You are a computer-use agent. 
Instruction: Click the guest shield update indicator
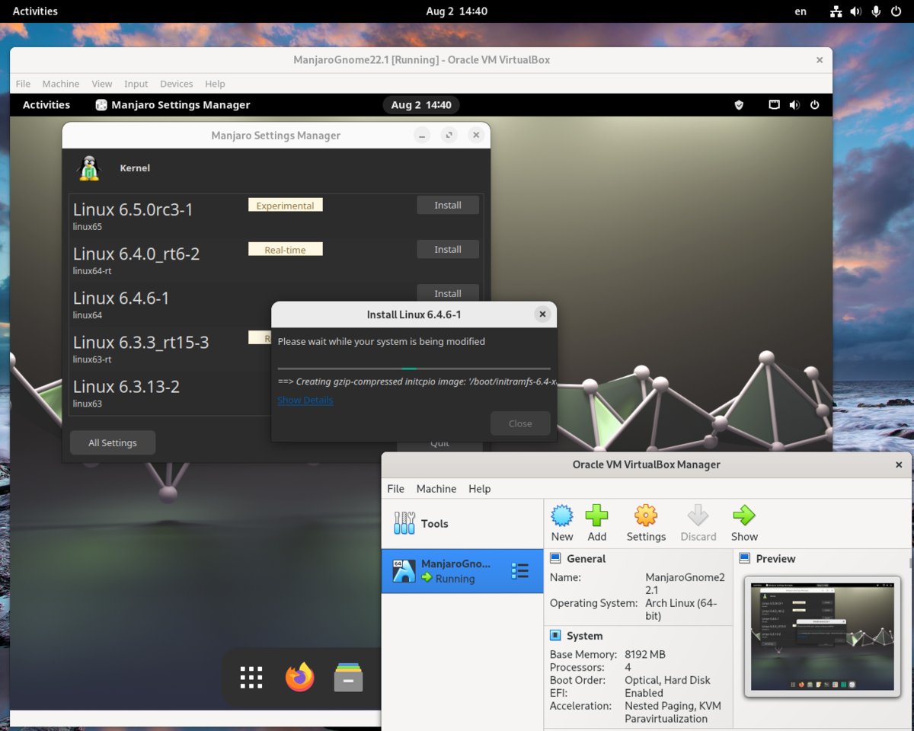coord(739,105)
